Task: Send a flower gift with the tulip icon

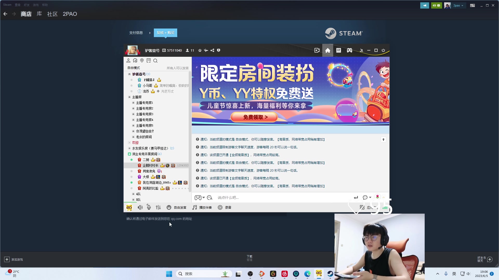Action: [x=377, y=197]
